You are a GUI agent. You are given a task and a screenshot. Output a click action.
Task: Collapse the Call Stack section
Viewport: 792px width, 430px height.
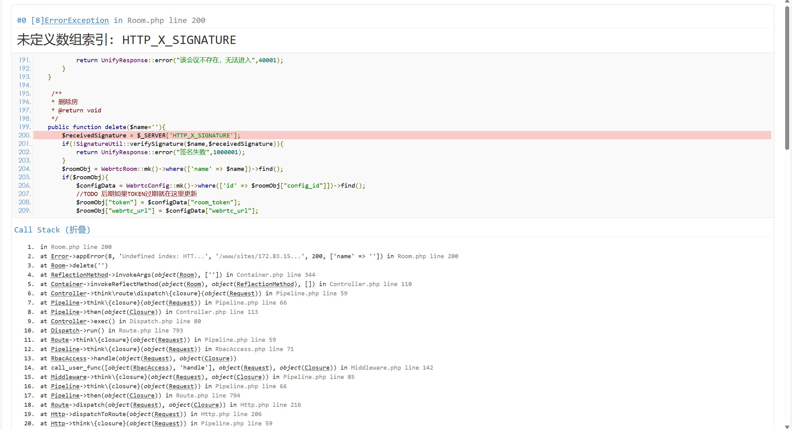(x=77, y=230)
